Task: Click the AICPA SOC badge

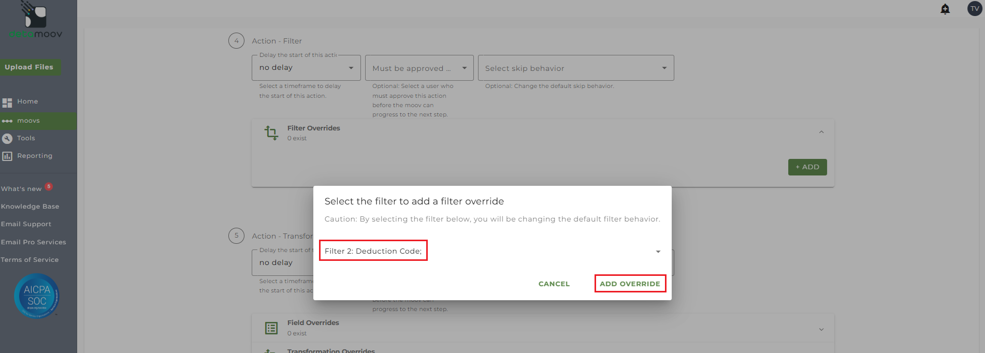Action: tap(37, 296)
